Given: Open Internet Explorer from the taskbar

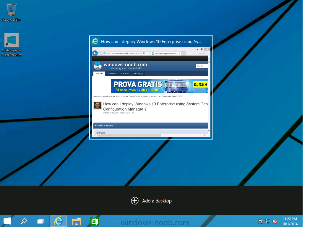Looking at the screenshot, I should (x=58, y=221).
